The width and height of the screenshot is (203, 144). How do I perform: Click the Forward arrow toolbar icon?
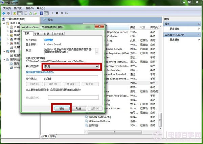coord(8,13)
